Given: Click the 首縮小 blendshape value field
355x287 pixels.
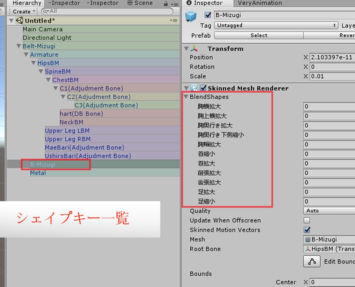Looking at the screenshot, I should tap(329, 154).
